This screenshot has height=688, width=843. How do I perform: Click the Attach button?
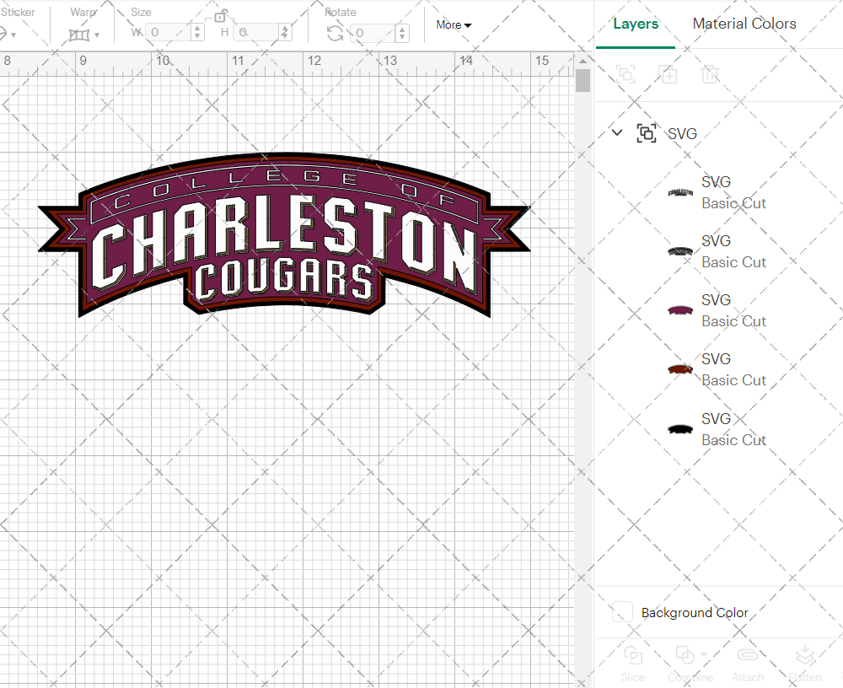(x=748, y=664)
